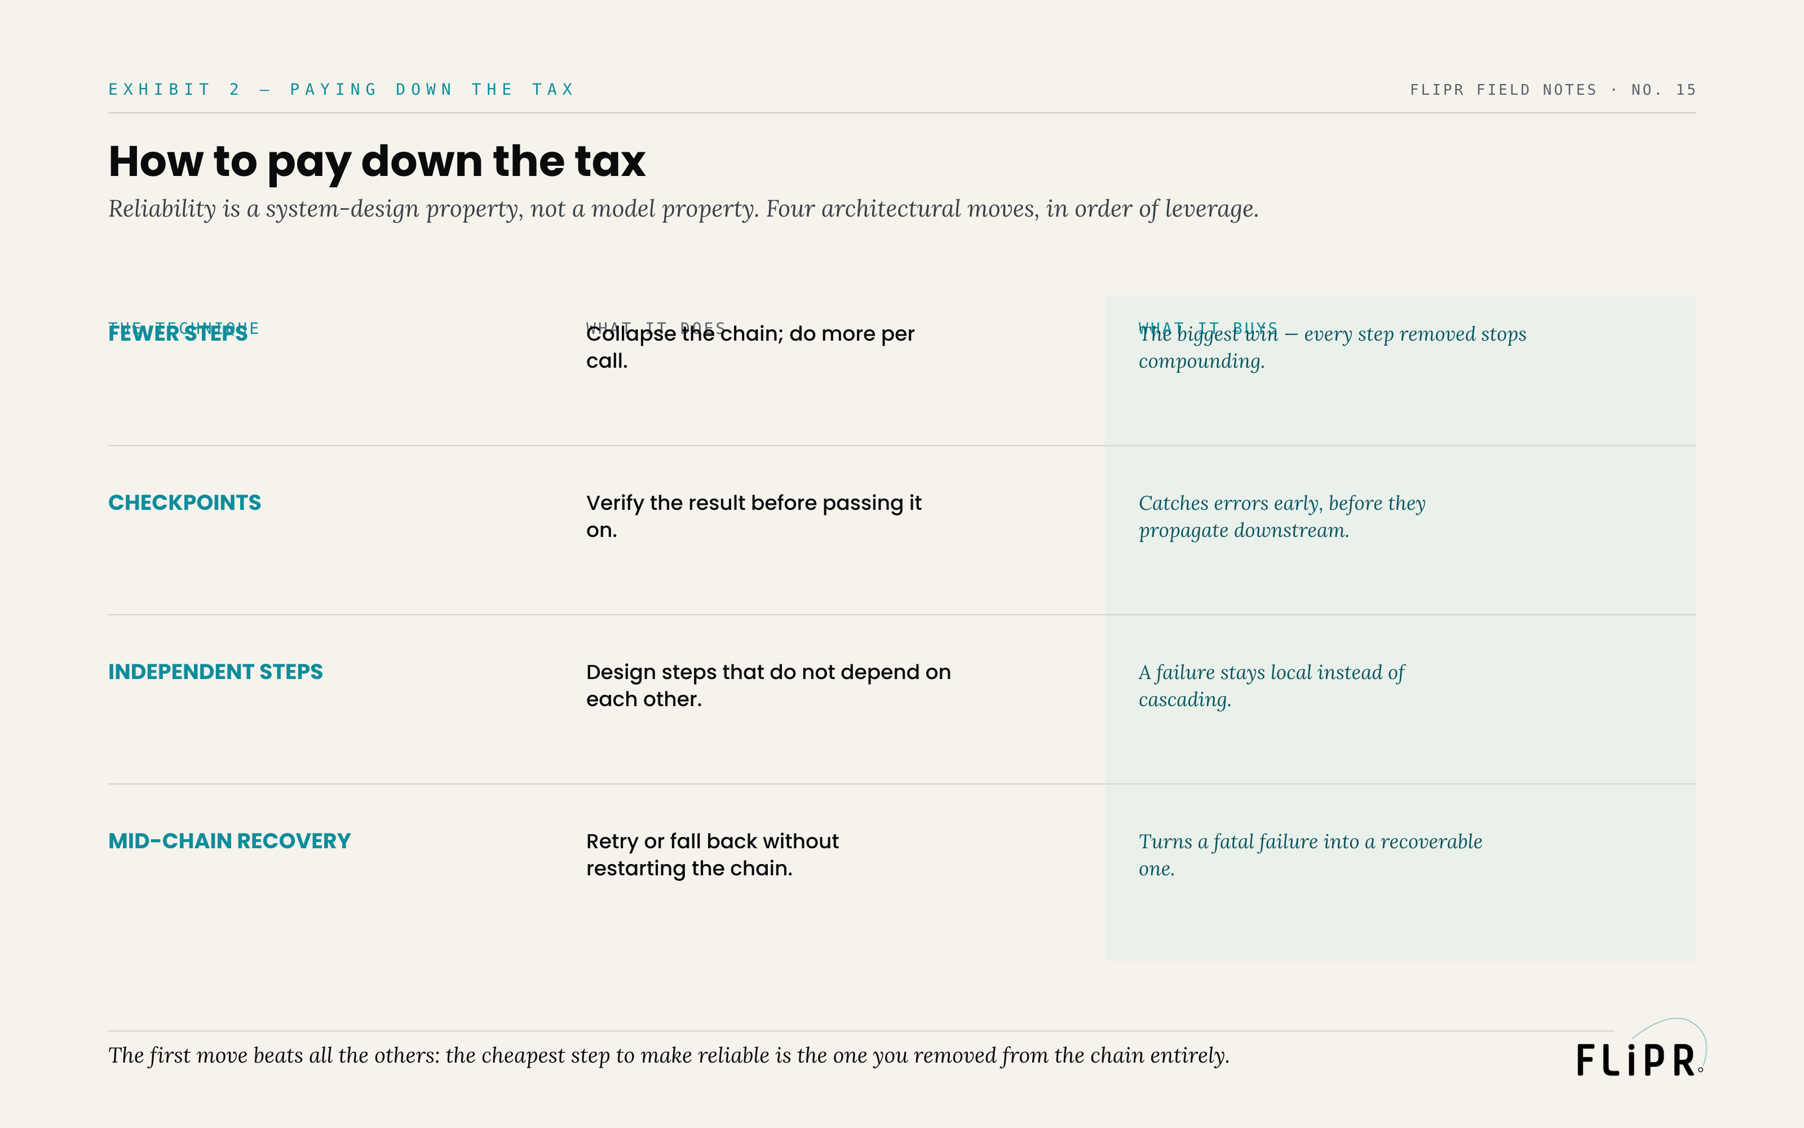Screen dimensions: 1804x1128
Task: Click the FLiPR logo
Action: (x=1641, y=1049)
